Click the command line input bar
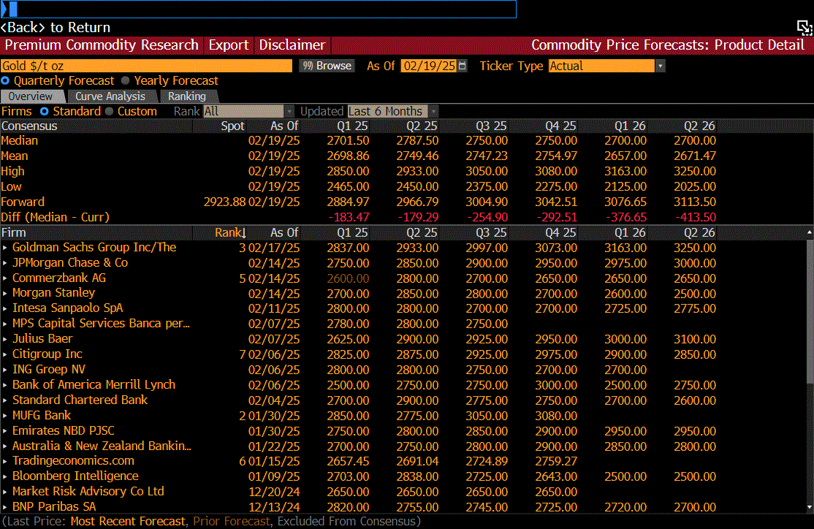The width and height of the screenshot is (814, 529). [x=259, y=9]
